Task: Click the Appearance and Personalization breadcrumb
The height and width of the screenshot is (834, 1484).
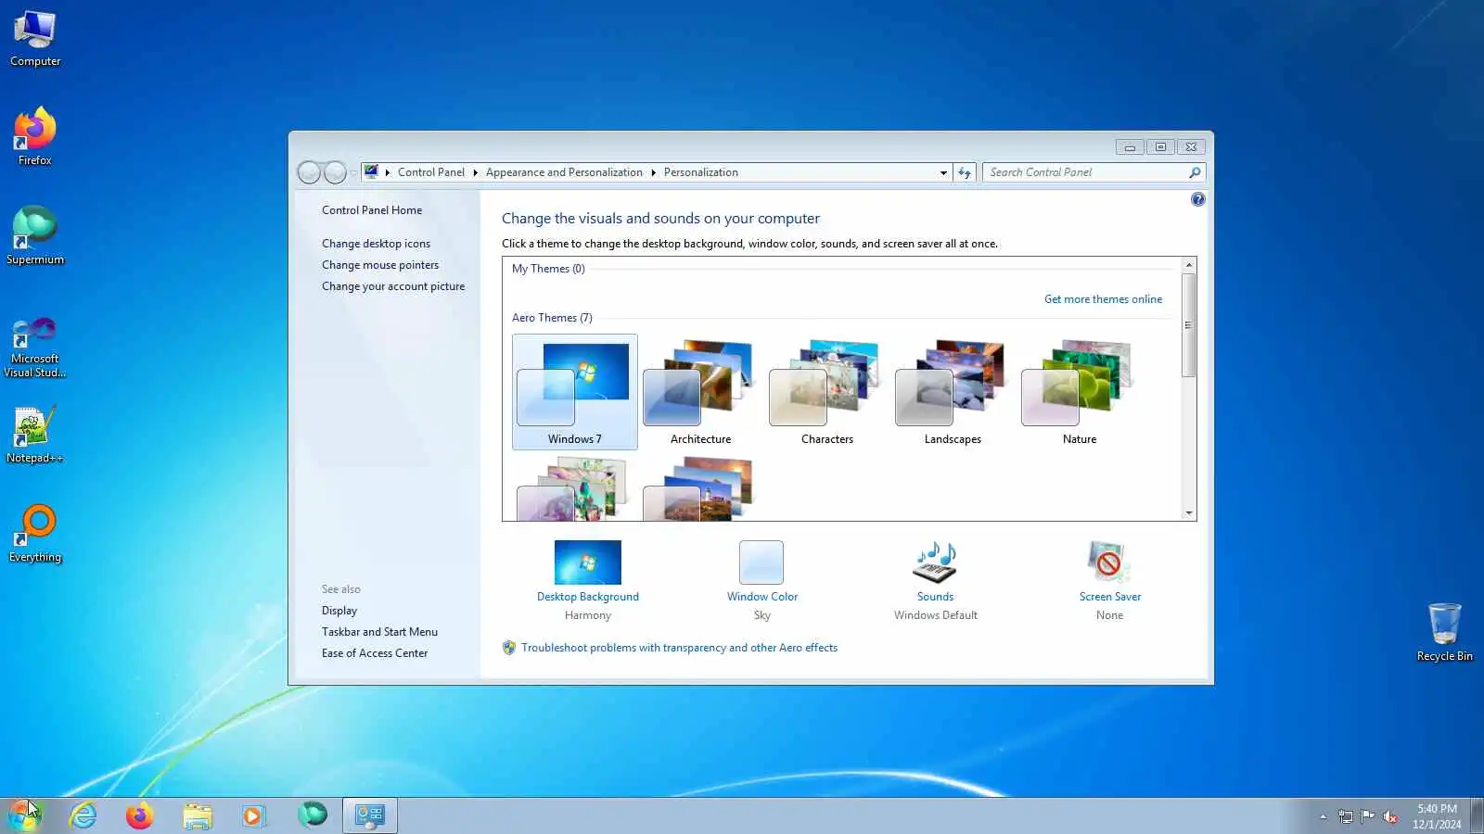Action: click(564, 172)
